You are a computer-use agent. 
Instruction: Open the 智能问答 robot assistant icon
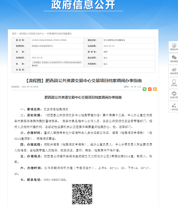click(174, 95)
